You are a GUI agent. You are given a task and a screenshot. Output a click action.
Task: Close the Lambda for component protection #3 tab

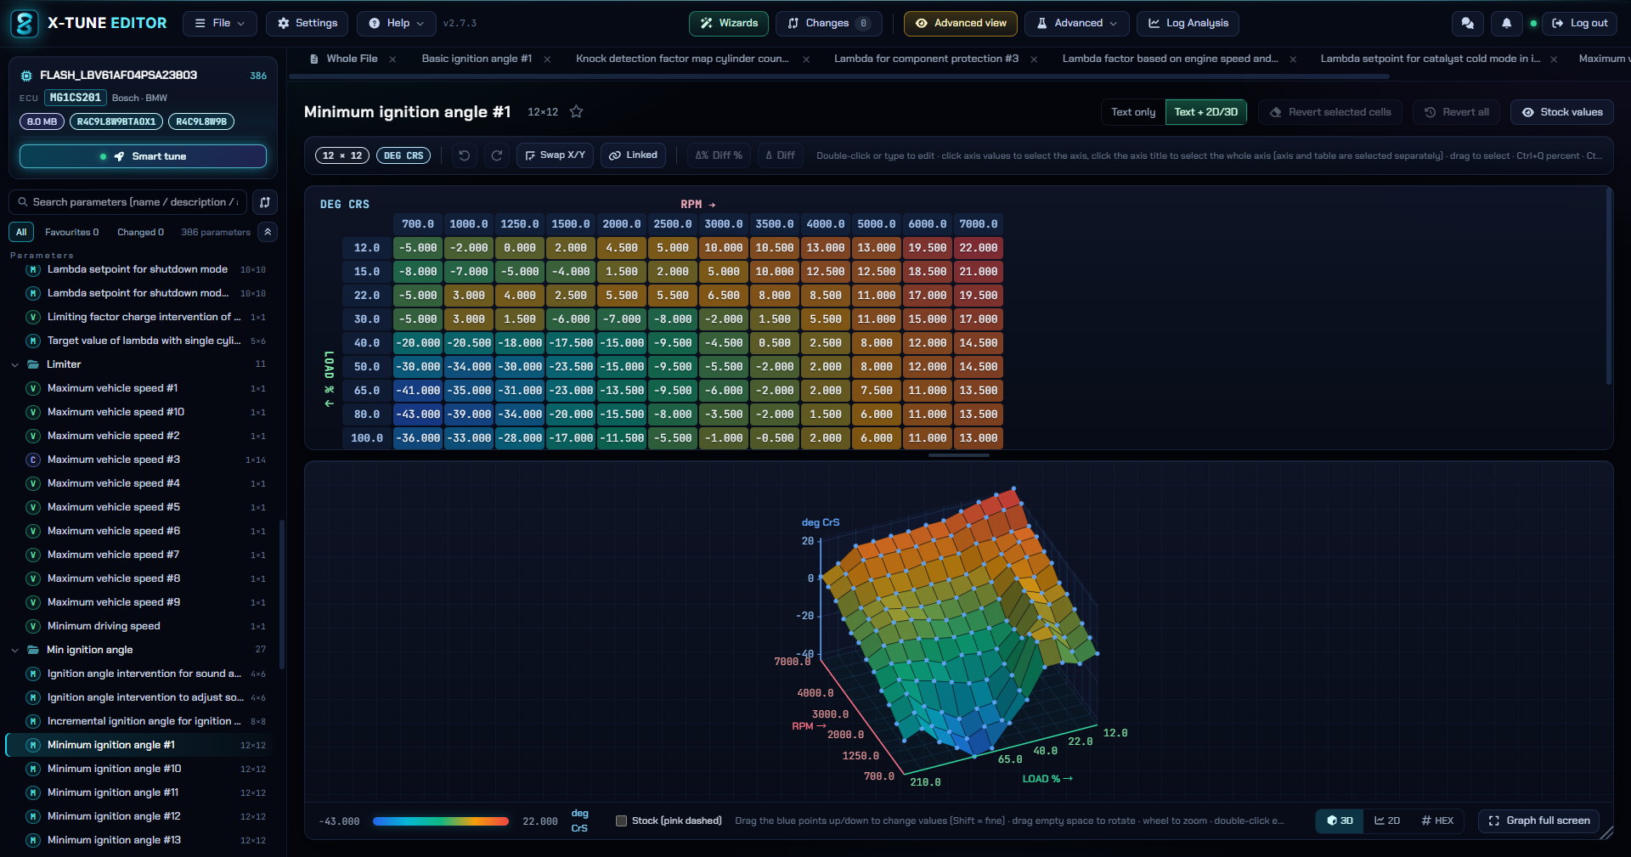coord(1034,59)
